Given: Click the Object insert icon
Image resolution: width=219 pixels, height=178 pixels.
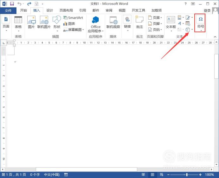Looking at the screenshot, I should click(x=188, y=29).
